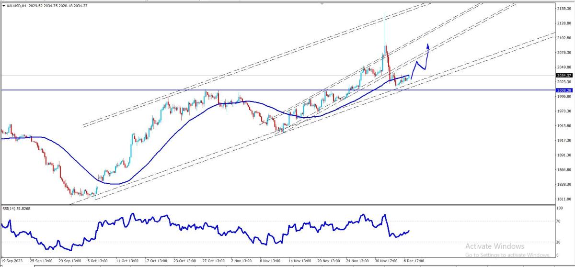The image size is (575, 267).
Task: Click the 2076.30 price scale value
Action: [x=563, y=52]
